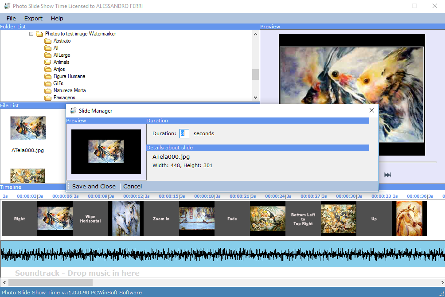The width and height of the screenshot is (445, 297).
Task: Click the status bar resize grip
Action: point(442,294)
